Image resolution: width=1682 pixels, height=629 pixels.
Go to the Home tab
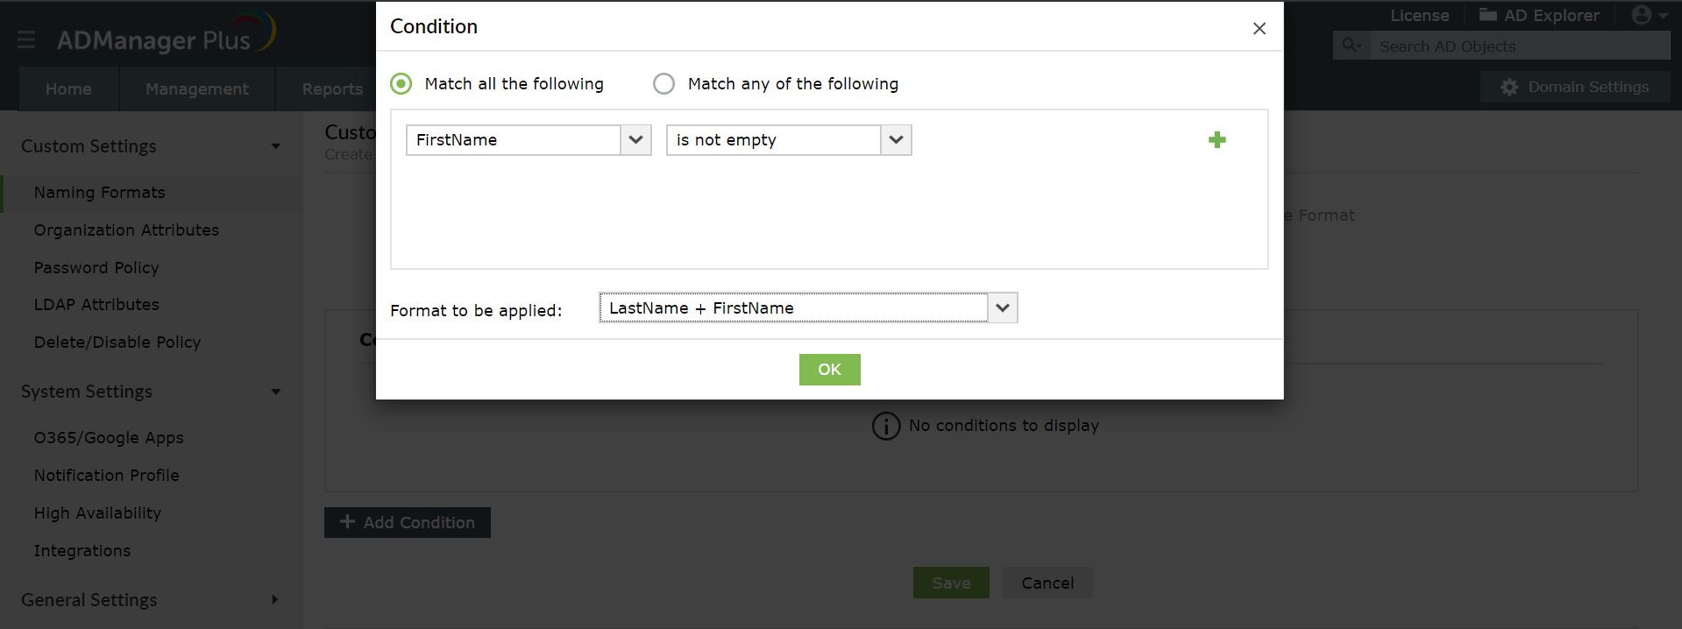(x=68, y=89)
